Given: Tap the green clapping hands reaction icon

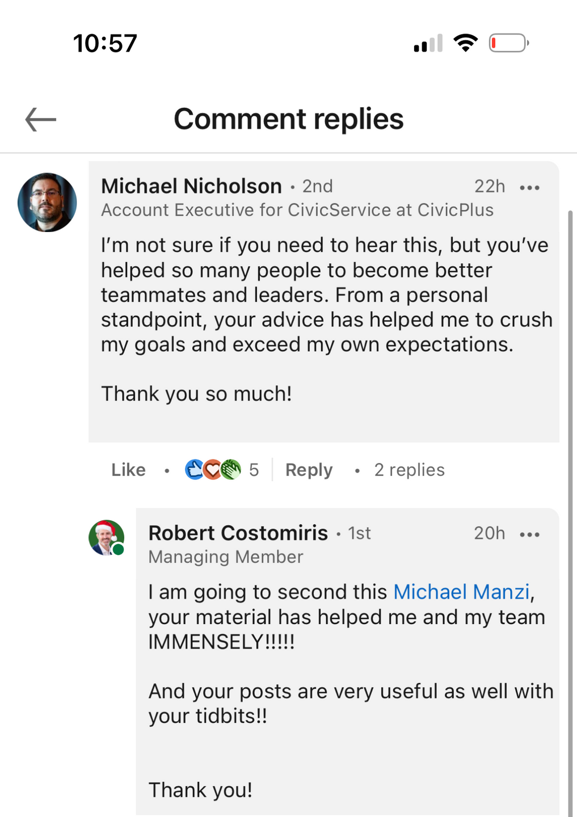Looking at the screenshot, I should [x=230, y=470].
